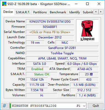The image size is (105, 110).
Task: Click the SSD-Z application icon in title bar
Action: coord(4,4)
